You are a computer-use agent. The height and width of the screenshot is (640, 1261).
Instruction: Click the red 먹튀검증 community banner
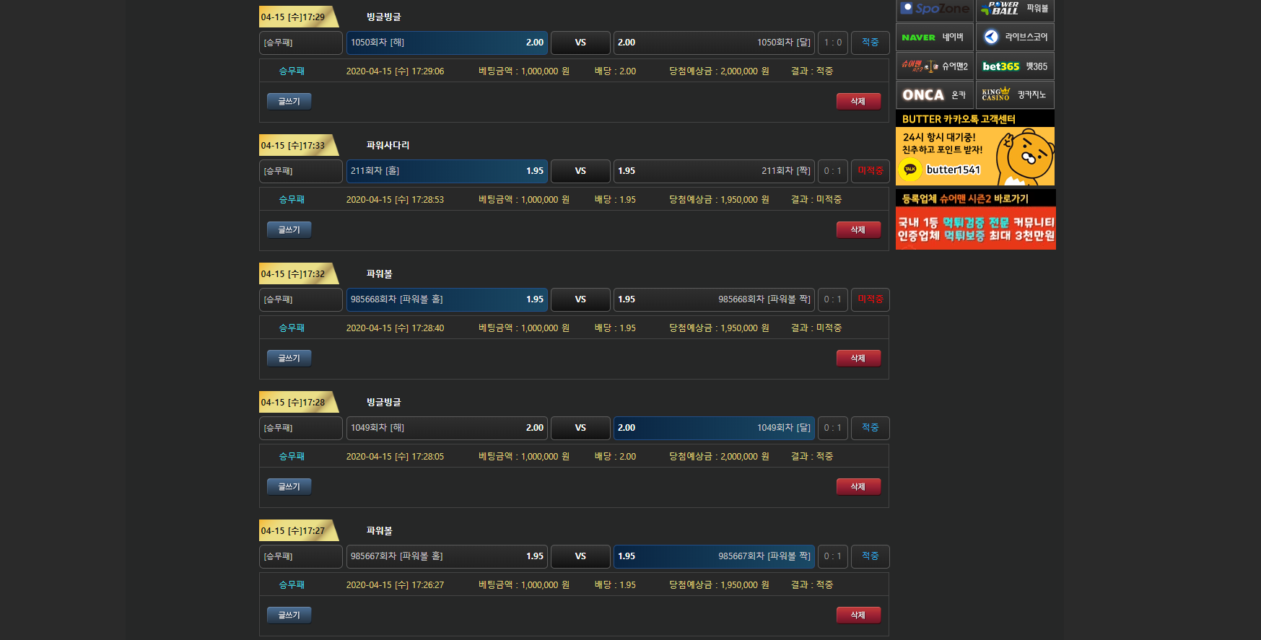(x=975, y=228)
